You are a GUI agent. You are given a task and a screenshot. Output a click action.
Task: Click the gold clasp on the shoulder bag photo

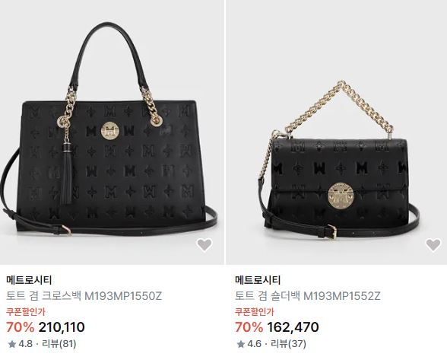[341, 195]
